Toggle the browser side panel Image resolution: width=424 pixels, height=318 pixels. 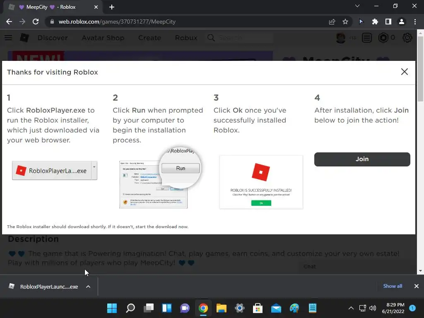(388, 22)
